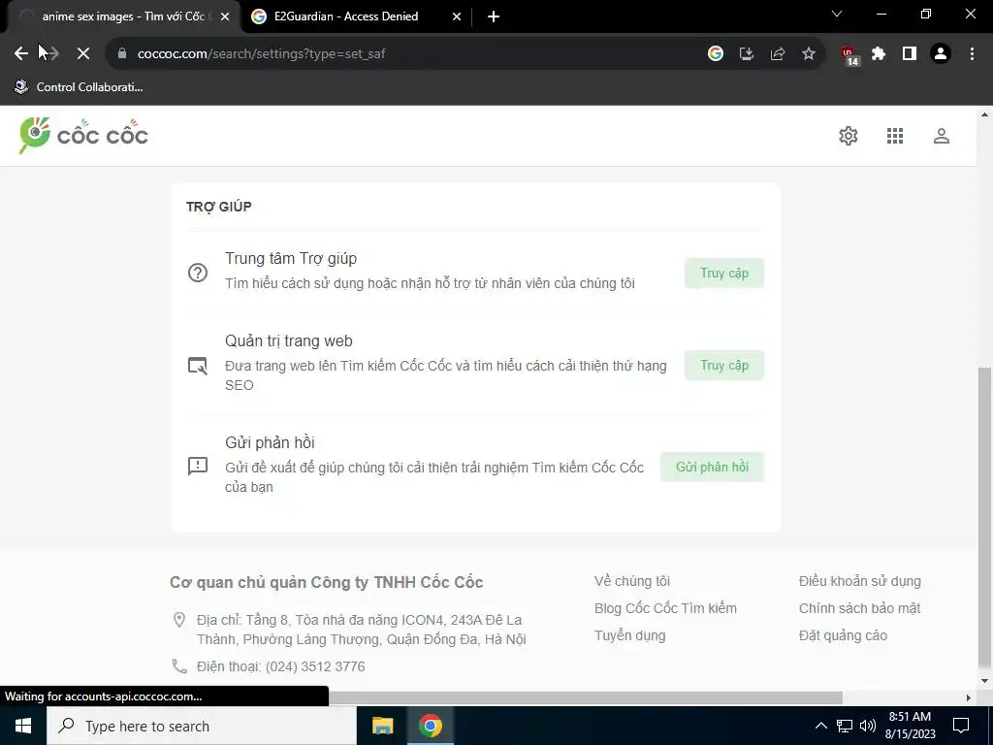The height and width of the screenshot is (745, 993).
Task: Click the scroll right arrow at bottom
Action: tap(969, 697)
